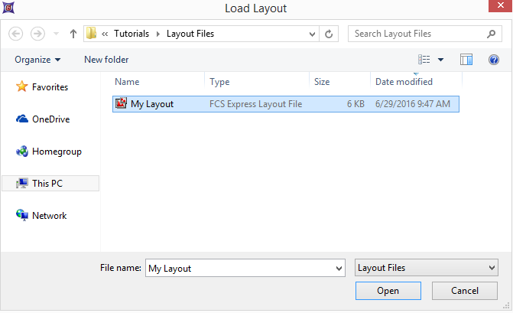
Task: Open the Help question mark icon
Action: coord(493,60)
